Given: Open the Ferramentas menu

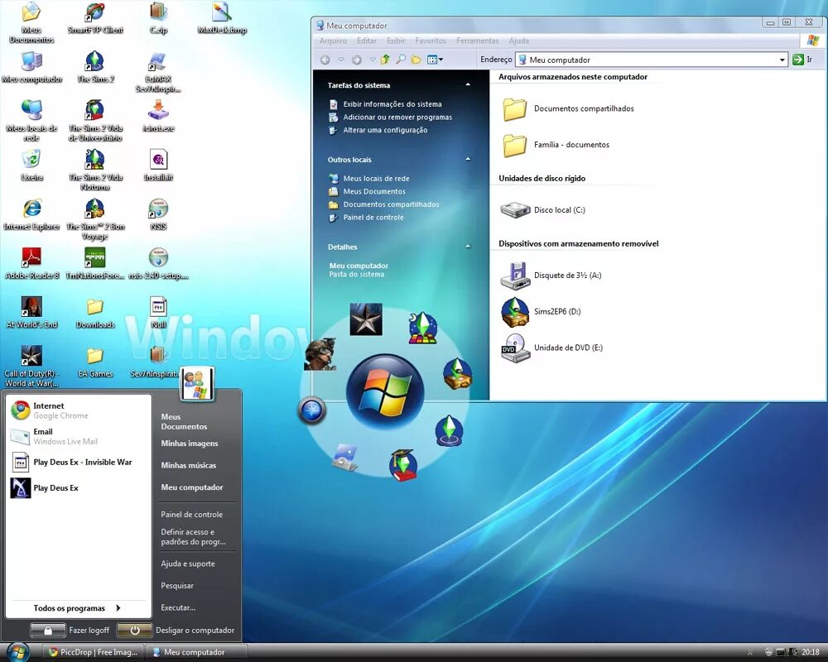Looking at the screenshot, I should click(478, 41).
